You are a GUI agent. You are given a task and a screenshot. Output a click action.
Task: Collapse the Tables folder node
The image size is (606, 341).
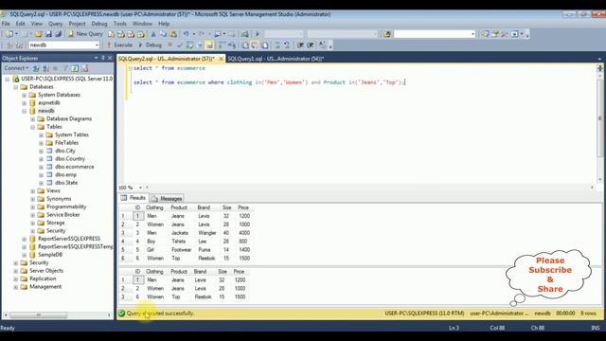[33, 127]
